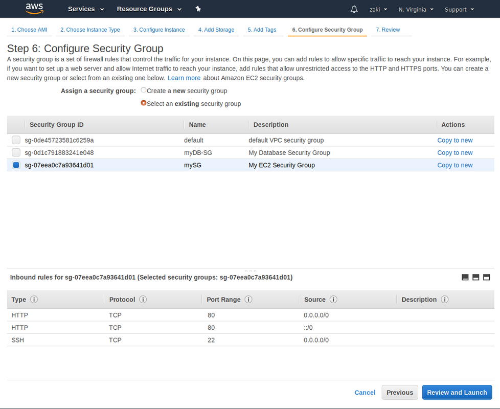Open the notifications bell

pyautogui.click(x=354, y=9)
